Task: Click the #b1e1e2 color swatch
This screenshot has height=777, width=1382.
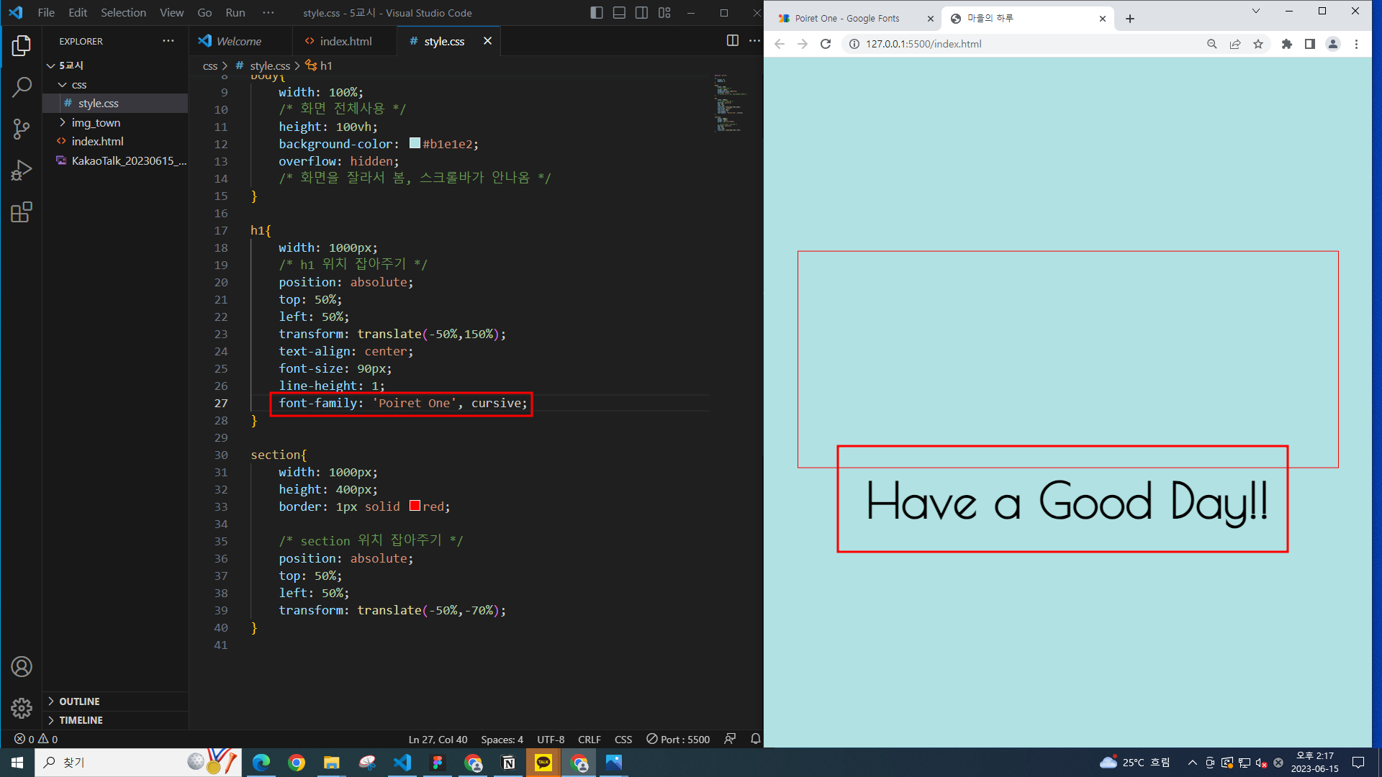Action: coord(415,143)
